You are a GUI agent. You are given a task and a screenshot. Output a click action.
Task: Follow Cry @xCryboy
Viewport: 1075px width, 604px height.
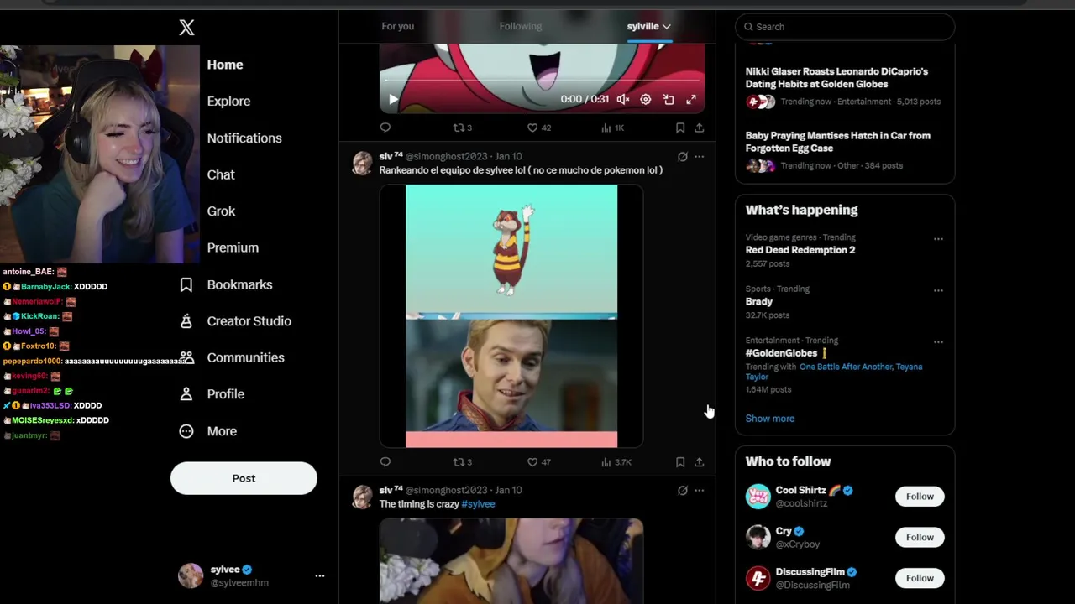pos(920,538)
